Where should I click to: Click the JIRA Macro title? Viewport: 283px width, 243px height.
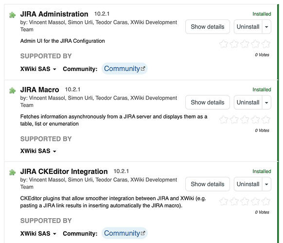coord(39,89)
